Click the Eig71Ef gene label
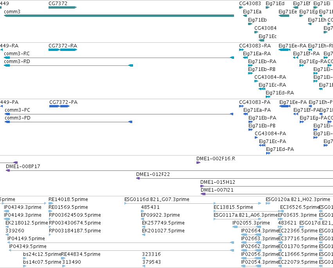The height and width of the screenshot is (268, 333). click(x=302, y=4)
